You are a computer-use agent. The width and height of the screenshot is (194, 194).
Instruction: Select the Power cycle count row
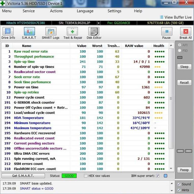85,97
